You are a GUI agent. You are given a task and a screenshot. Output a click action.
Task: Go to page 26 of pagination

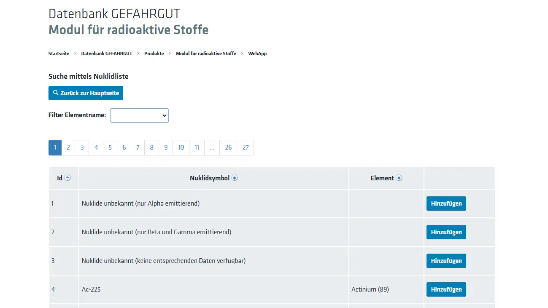point(228,147)
